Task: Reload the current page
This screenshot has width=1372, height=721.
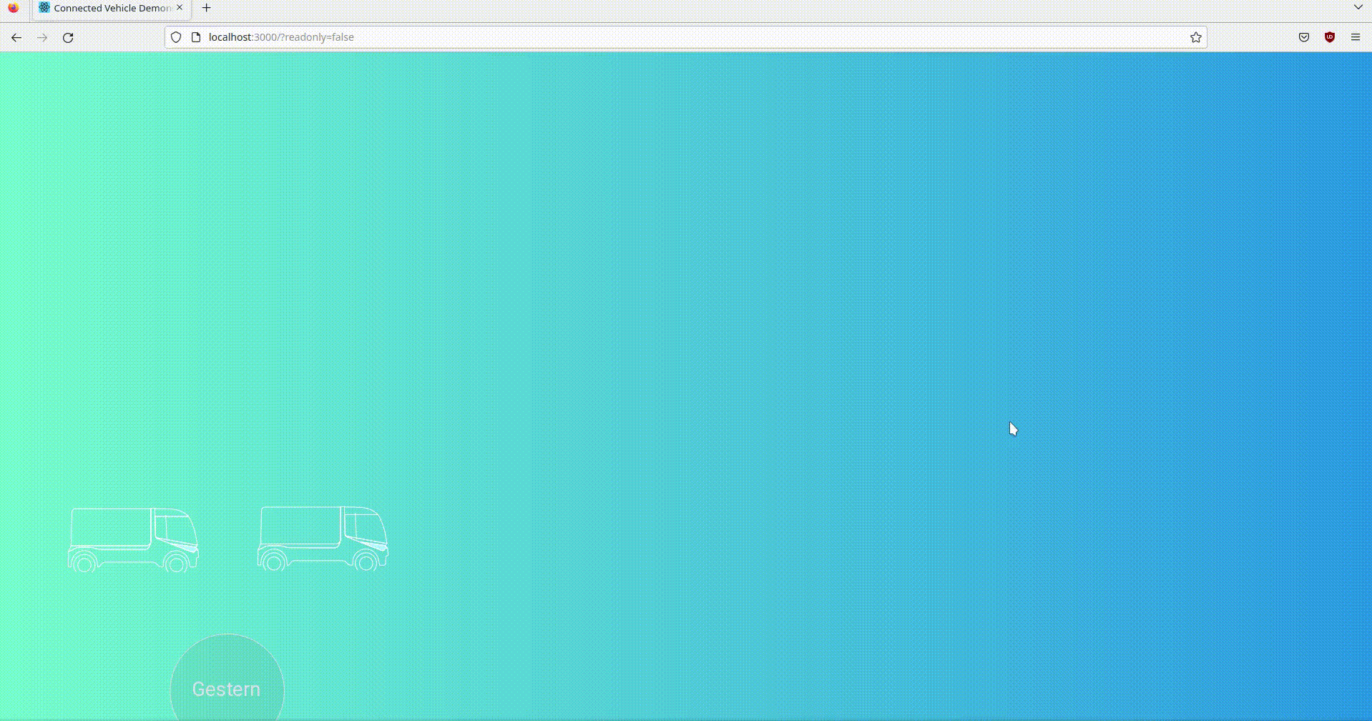Action: click(x=68, y=37)
